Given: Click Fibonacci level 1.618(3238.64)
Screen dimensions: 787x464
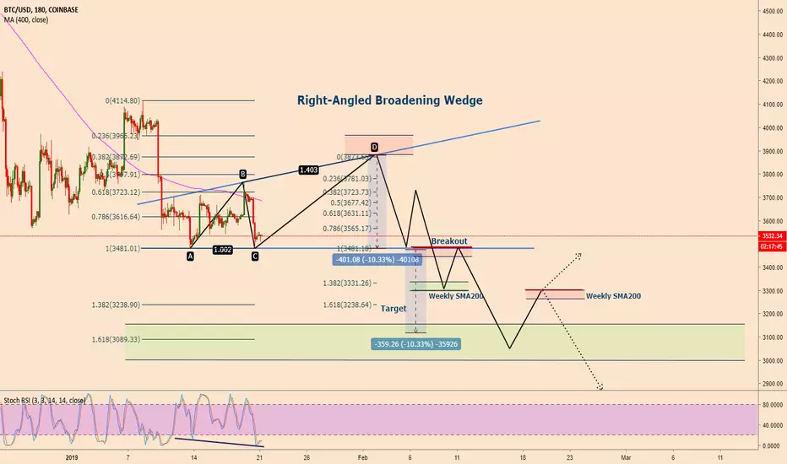Looking at the screenshot, I should 347,305.
